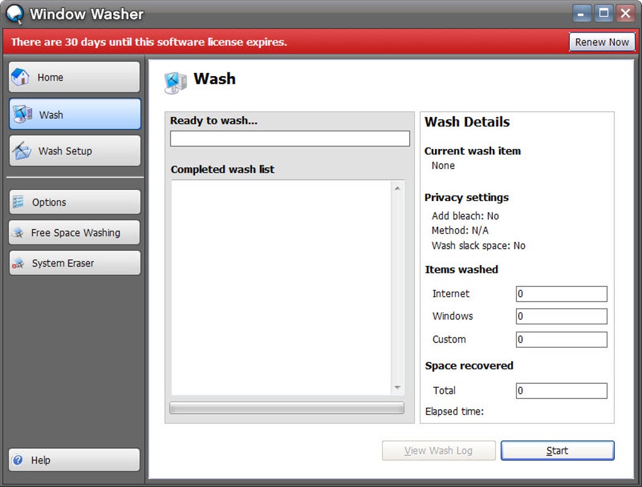Click the 'Ready to wash...' status text
642x487 pixels.
[214, 121]
